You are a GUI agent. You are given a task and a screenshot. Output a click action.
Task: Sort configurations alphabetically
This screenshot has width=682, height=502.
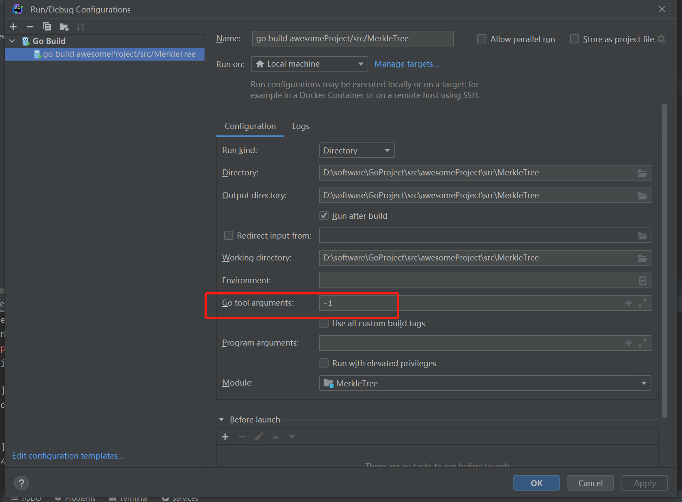coord(80,27)
